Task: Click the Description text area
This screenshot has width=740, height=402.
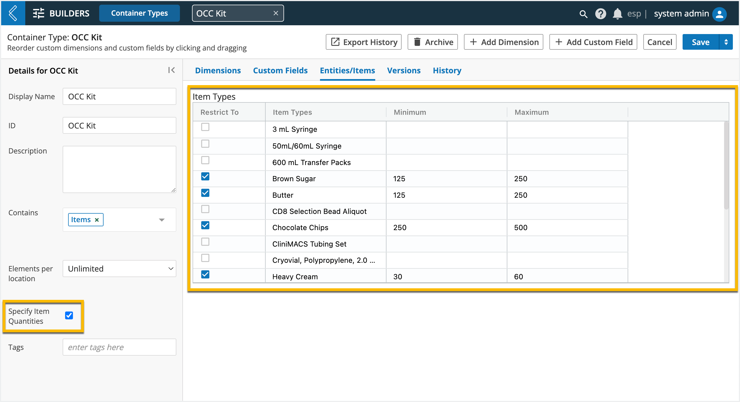Action: pyautogui.click(x=119, y=169)
